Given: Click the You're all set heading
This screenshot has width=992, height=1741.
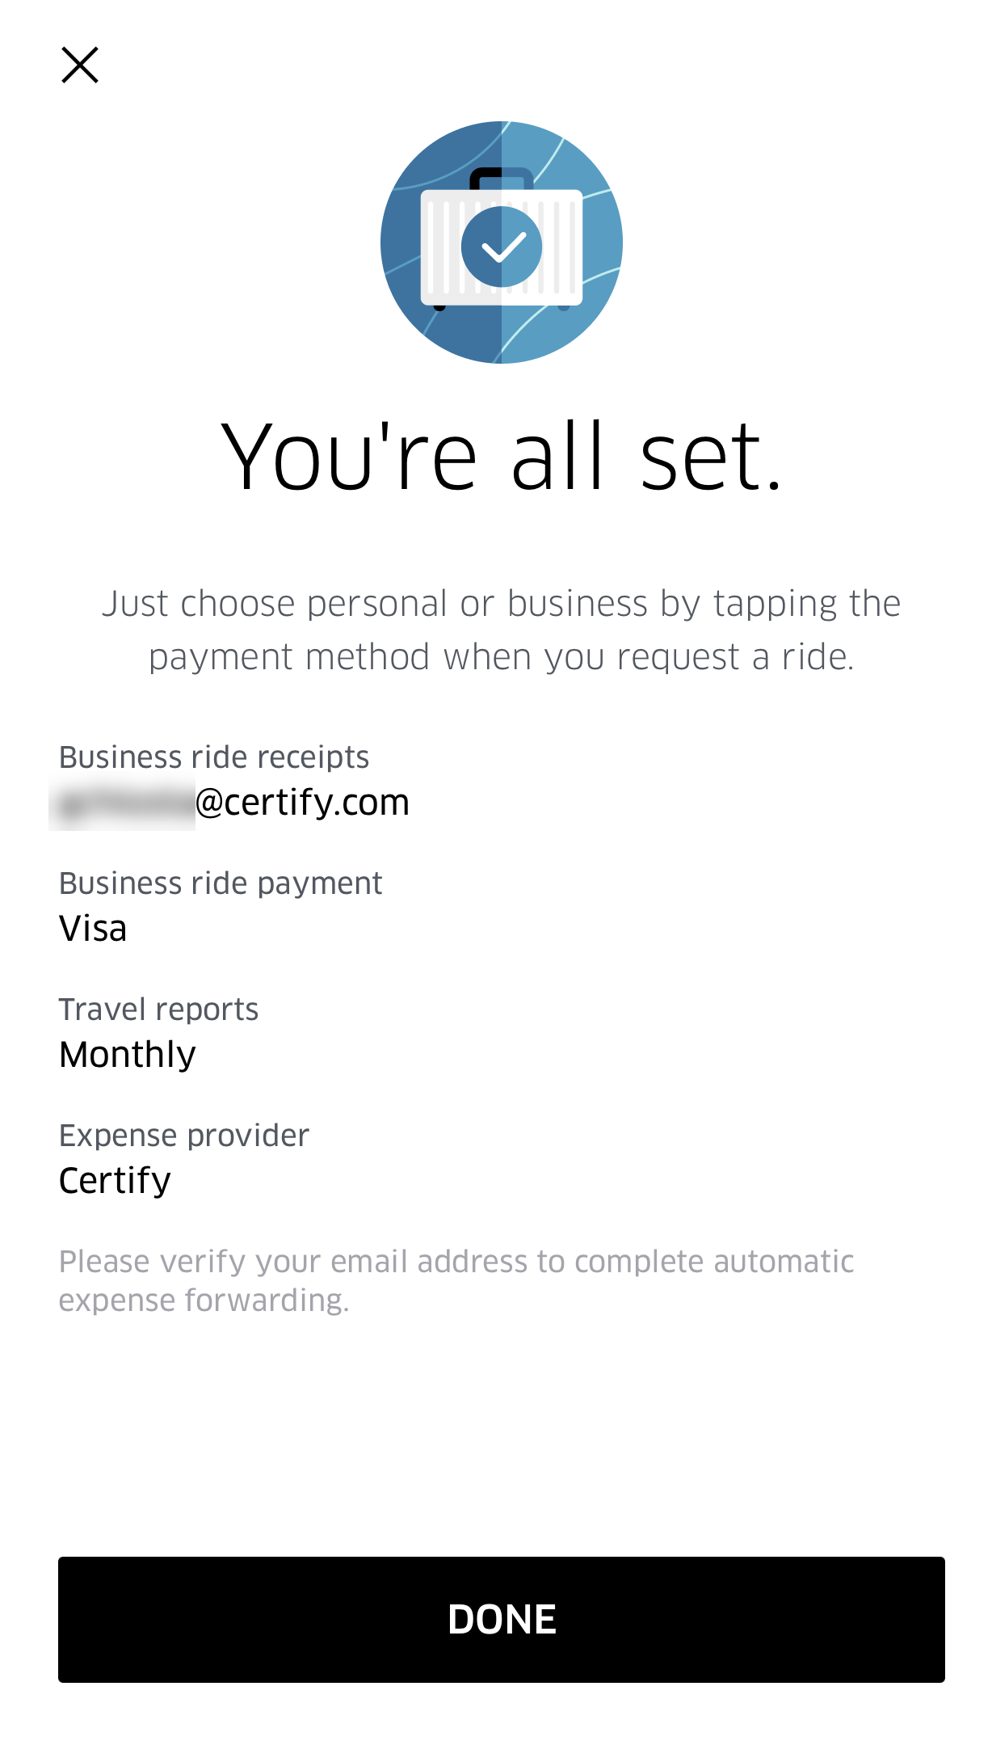Looking at the screenshot, I should click(x=501, y=455).
